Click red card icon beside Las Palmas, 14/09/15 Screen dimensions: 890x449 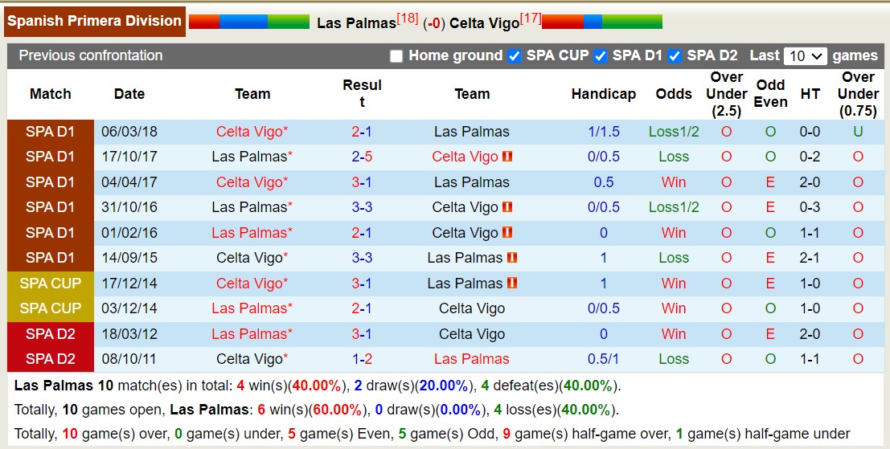click(x=512, y=258)
